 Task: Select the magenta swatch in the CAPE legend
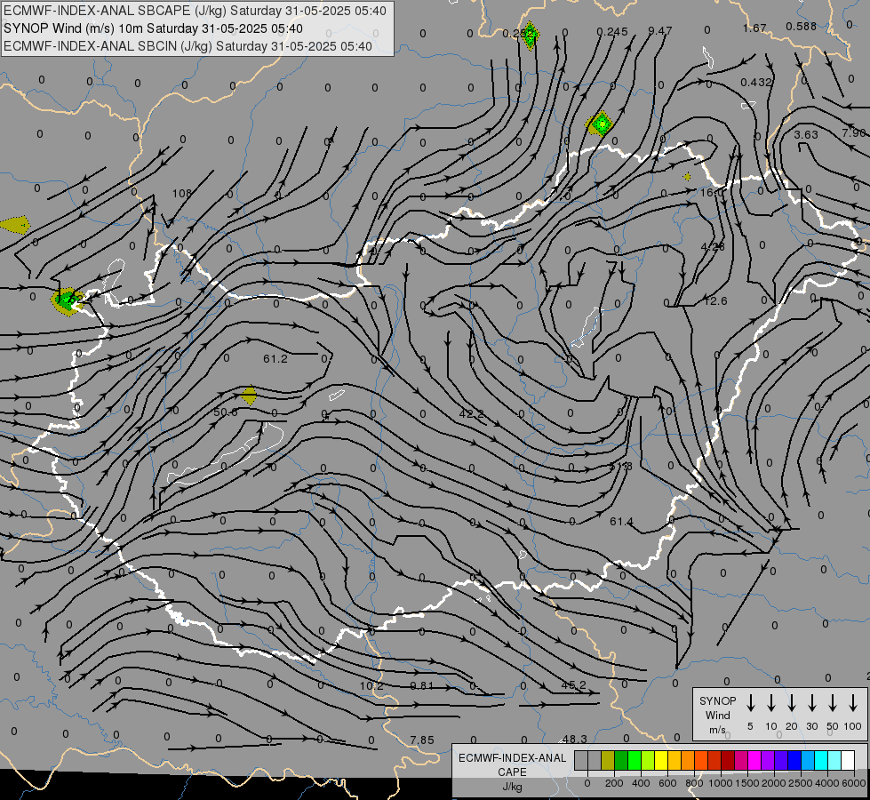pyautogui.click(x=754, y=760)
